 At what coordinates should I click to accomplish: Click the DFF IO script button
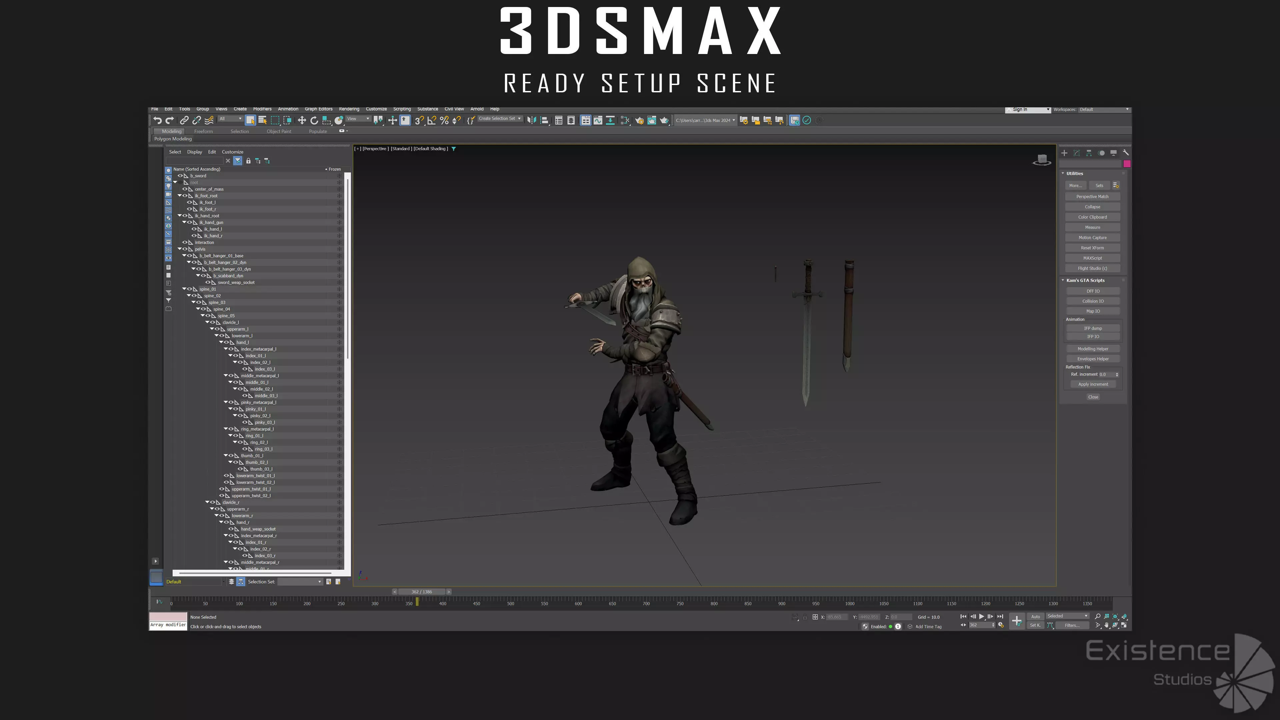coord(1093,291)
